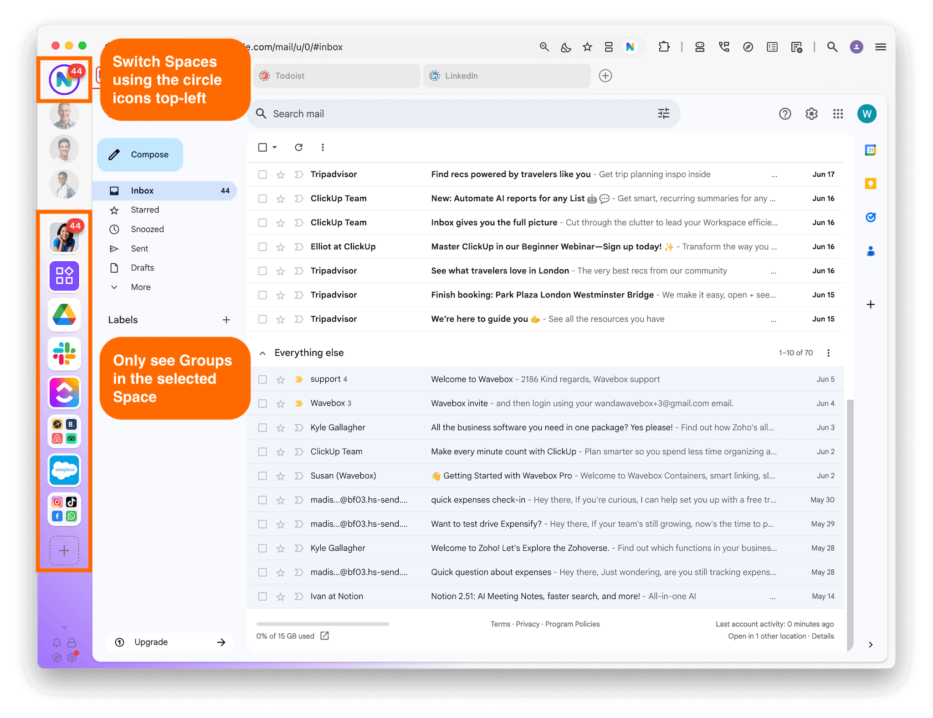Click the Upgrade button
The width and height of the screenshot is (933, 718).
click(x=169, y=642)
